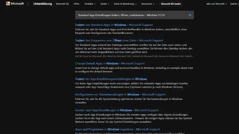Open result Suchen nach App-Einstellungen in Windows
Viewport: 239px width, 134px height.
pos(117,110)
